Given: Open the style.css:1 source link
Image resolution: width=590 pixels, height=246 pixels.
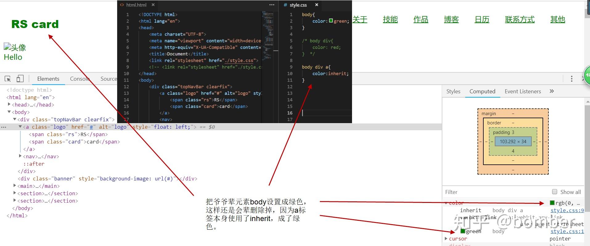Looking at the screenshot, I should 567,231.
